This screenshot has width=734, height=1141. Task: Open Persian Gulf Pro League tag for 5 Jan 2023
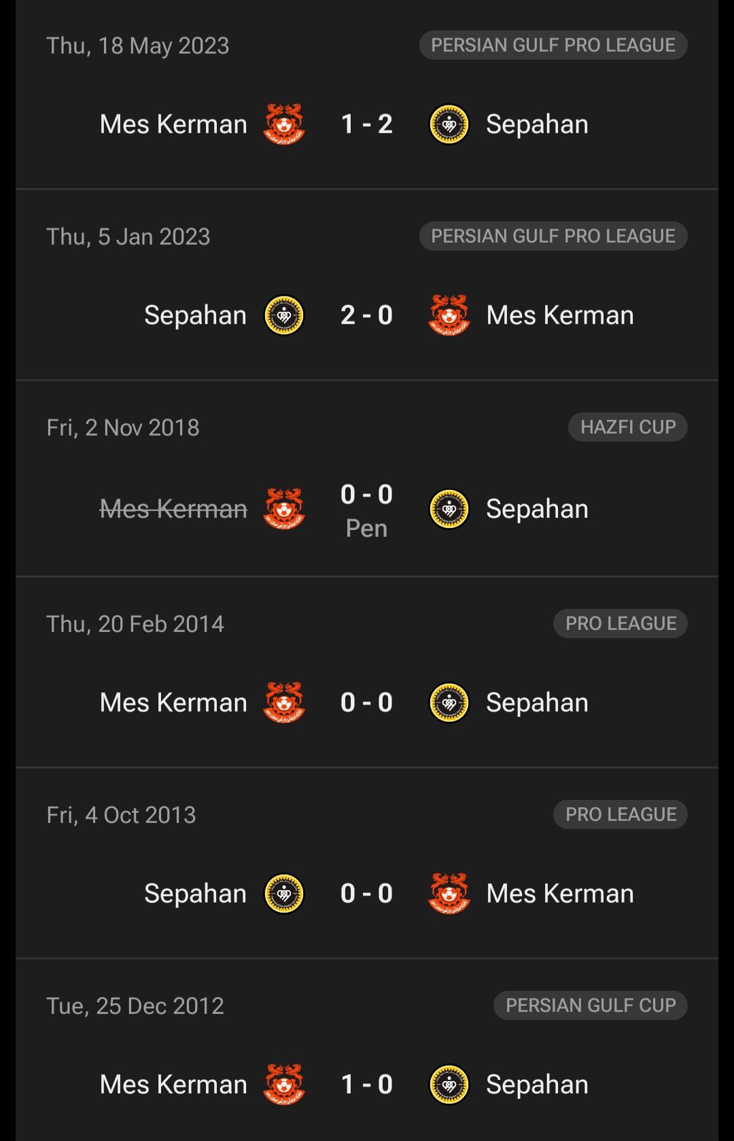pyautogui.click(x=553, y=236)
